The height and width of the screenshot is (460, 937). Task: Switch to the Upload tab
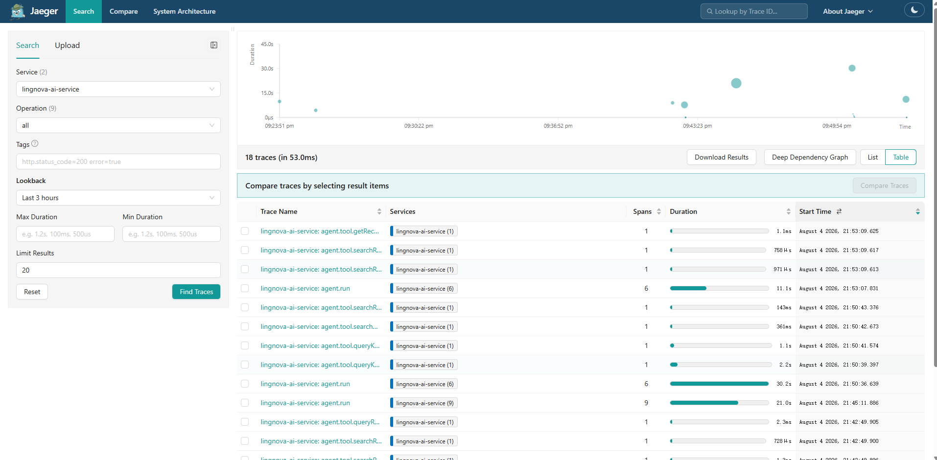67,46
